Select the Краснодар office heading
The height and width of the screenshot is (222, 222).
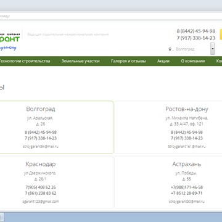coord(41,164)
